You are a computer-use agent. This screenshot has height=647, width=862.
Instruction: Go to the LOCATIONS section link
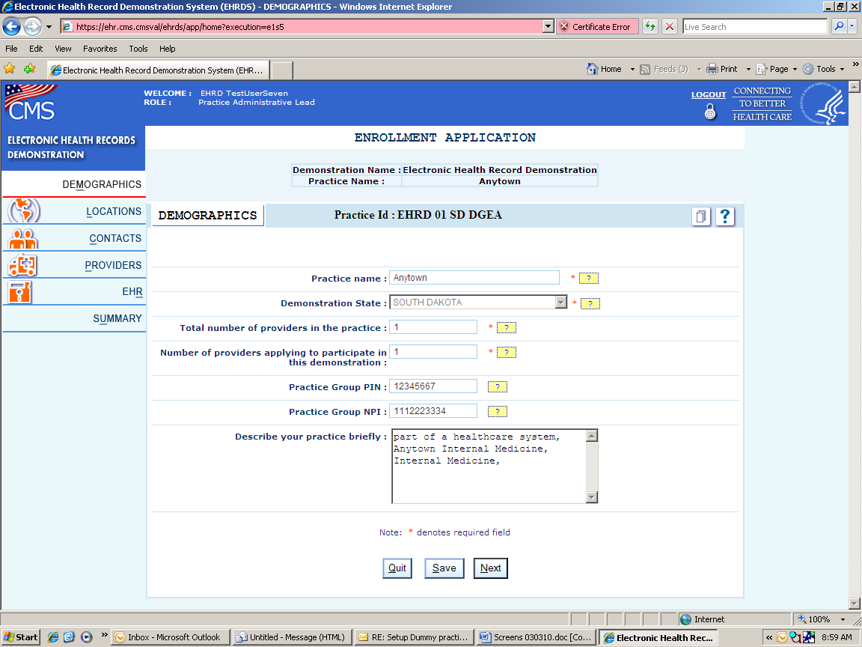[114, 211]
